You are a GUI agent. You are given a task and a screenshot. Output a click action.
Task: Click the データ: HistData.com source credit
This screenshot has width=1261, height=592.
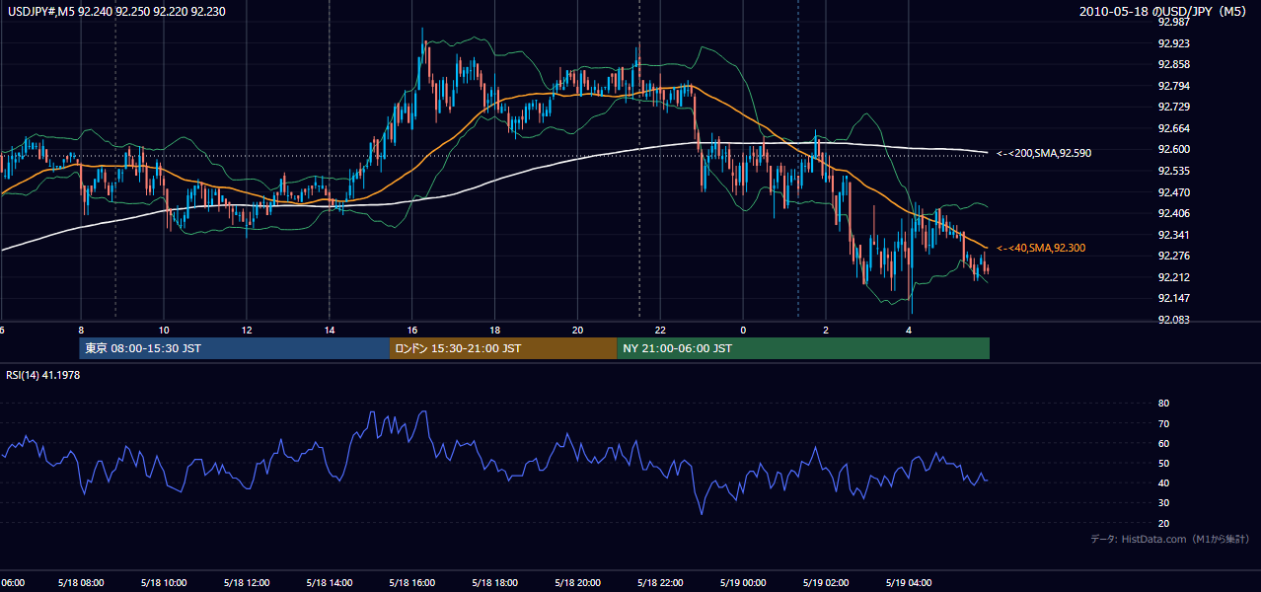(x=1170, y=539)
